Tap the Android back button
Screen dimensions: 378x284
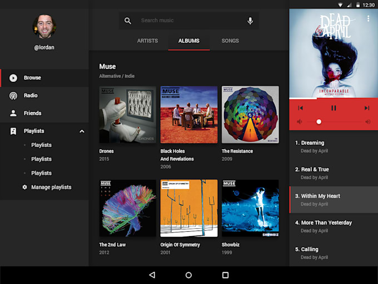(x=152, y=275)
